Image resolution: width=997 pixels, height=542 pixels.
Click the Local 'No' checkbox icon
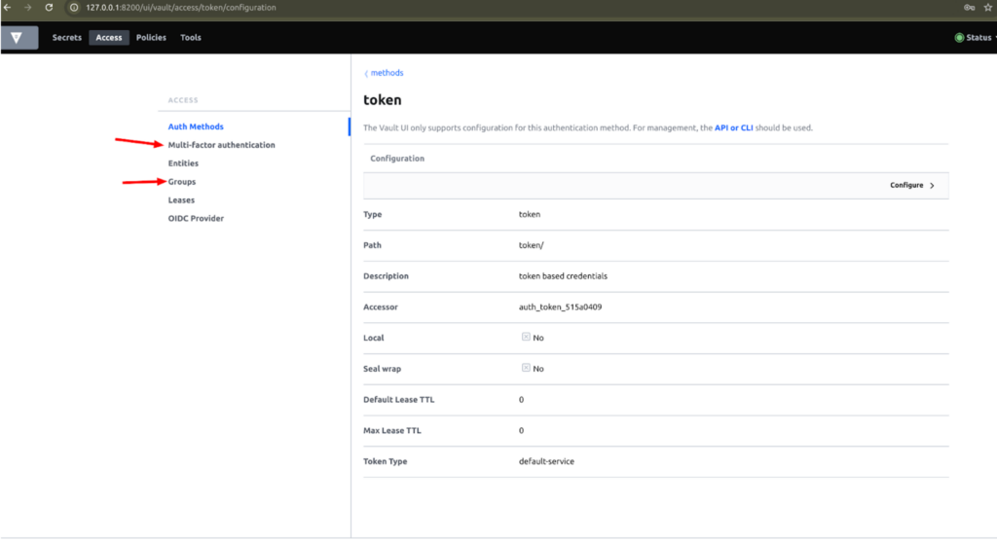point(526,337)
